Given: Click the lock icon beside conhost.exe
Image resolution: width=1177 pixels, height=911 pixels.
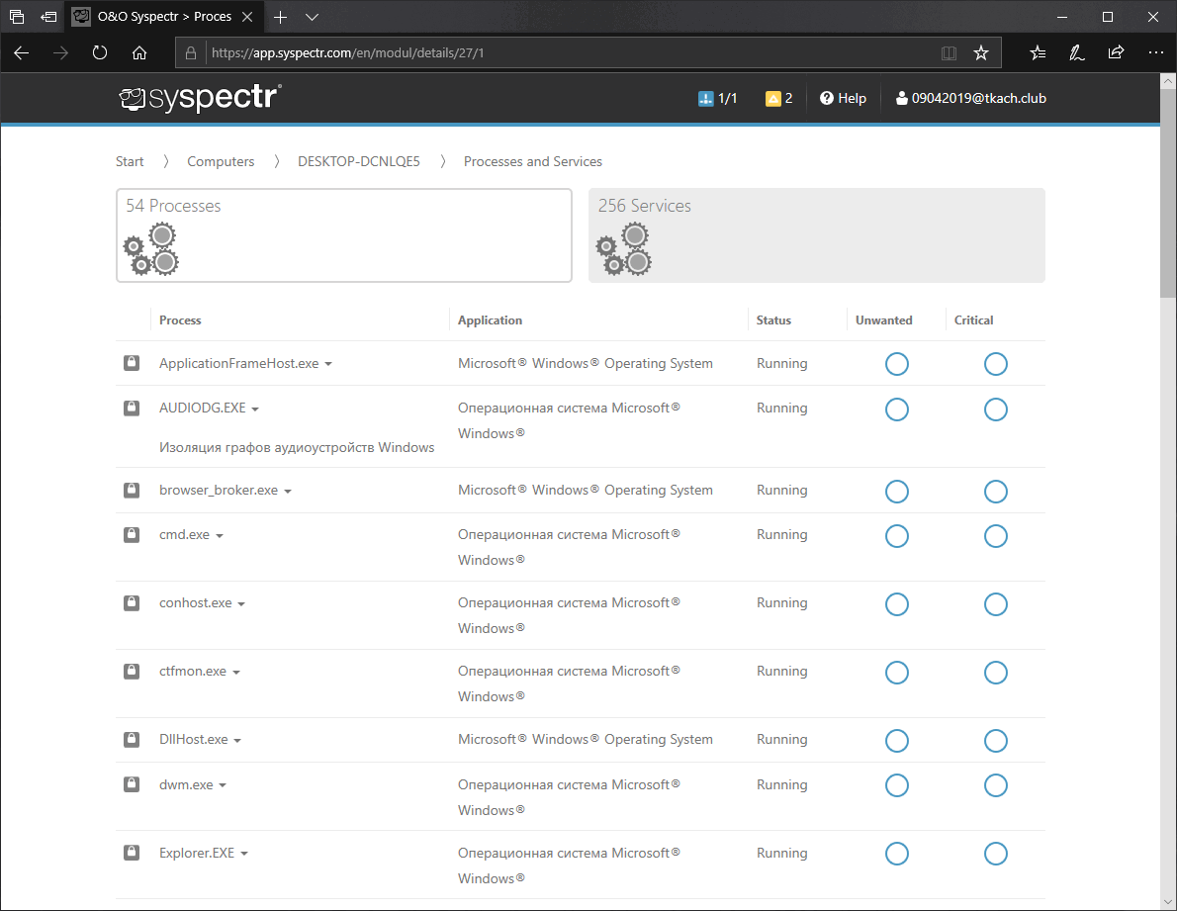Looking at the screenshot, I should (132, 602).
